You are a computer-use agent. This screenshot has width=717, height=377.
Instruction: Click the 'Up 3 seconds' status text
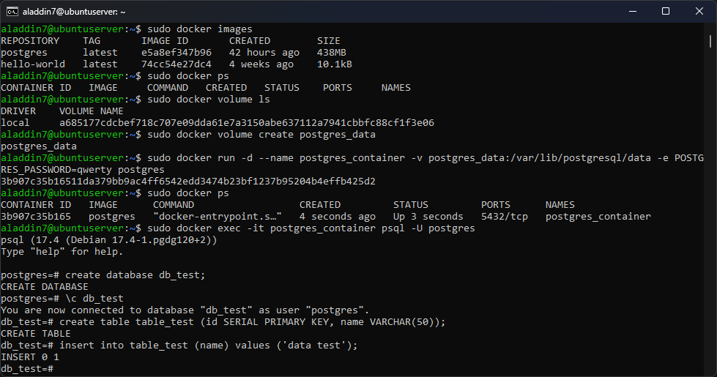pos(428,217)
